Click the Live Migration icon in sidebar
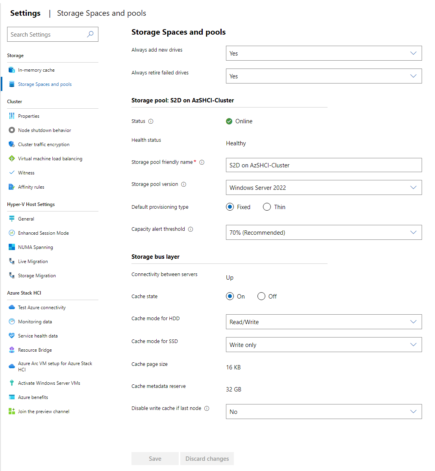The height and width of the screenshot is (471, 435). click(x=11, y=261)
